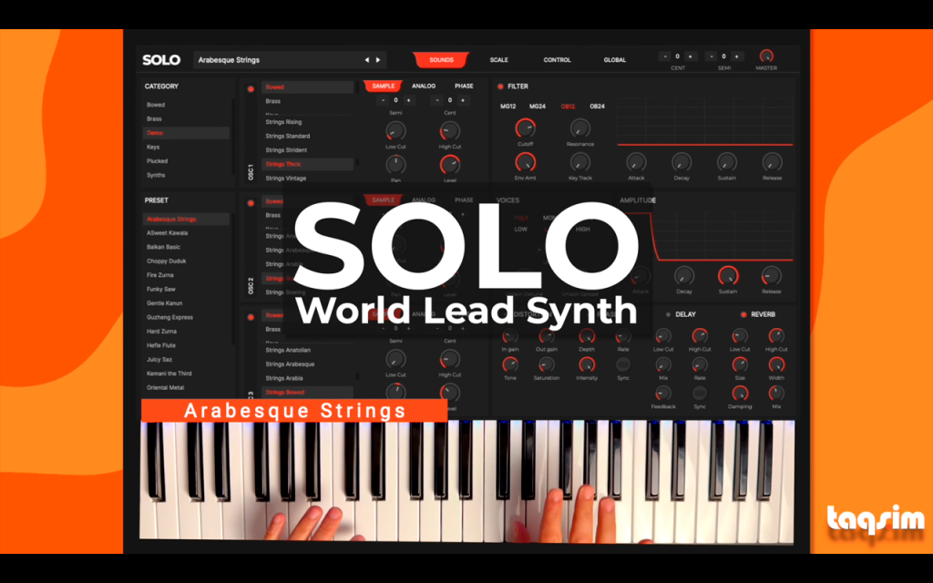
Task: Select the OB24 filter type
Action: click(x=597, y=107)
